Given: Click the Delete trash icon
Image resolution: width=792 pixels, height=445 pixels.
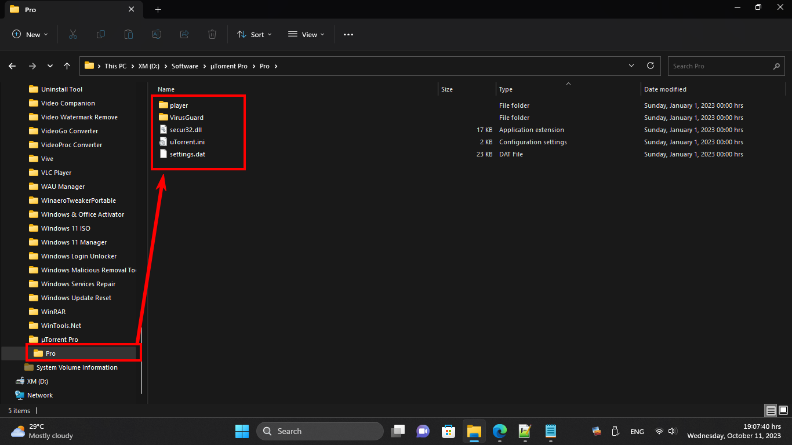Looking at the screenshot, I should click(212, 35).
